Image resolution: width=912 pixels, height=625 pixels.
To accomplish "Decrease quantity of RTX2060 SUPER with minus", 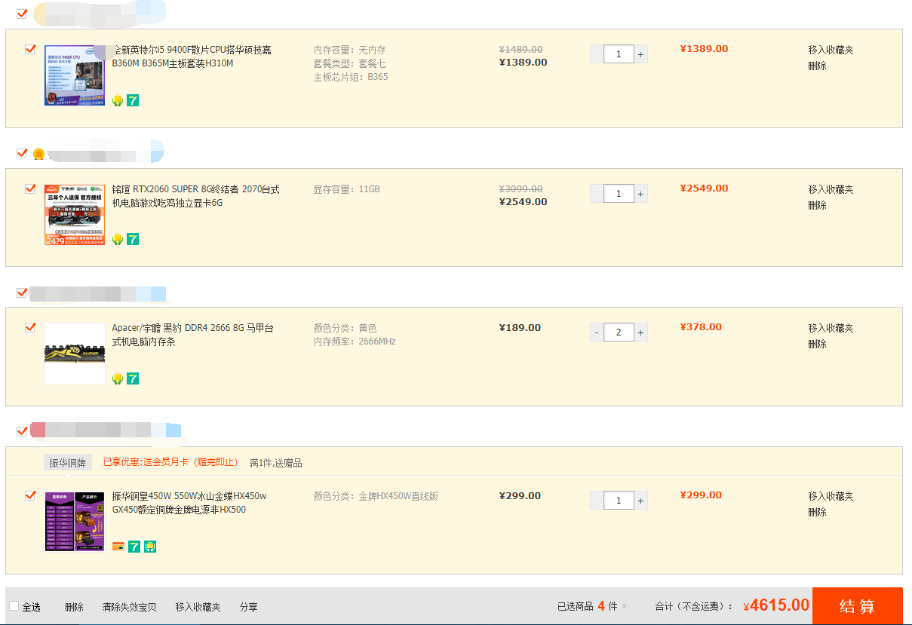I will tap(597, 194).
